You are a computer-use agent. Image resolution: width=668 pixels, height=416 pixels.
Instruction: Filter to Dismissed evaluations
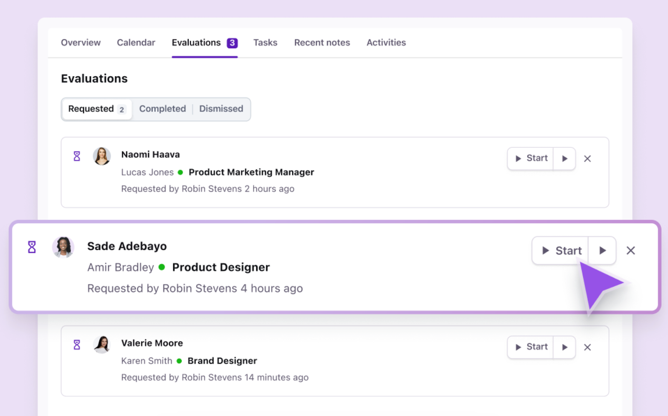pyautogui.click(x=221, y=109)
